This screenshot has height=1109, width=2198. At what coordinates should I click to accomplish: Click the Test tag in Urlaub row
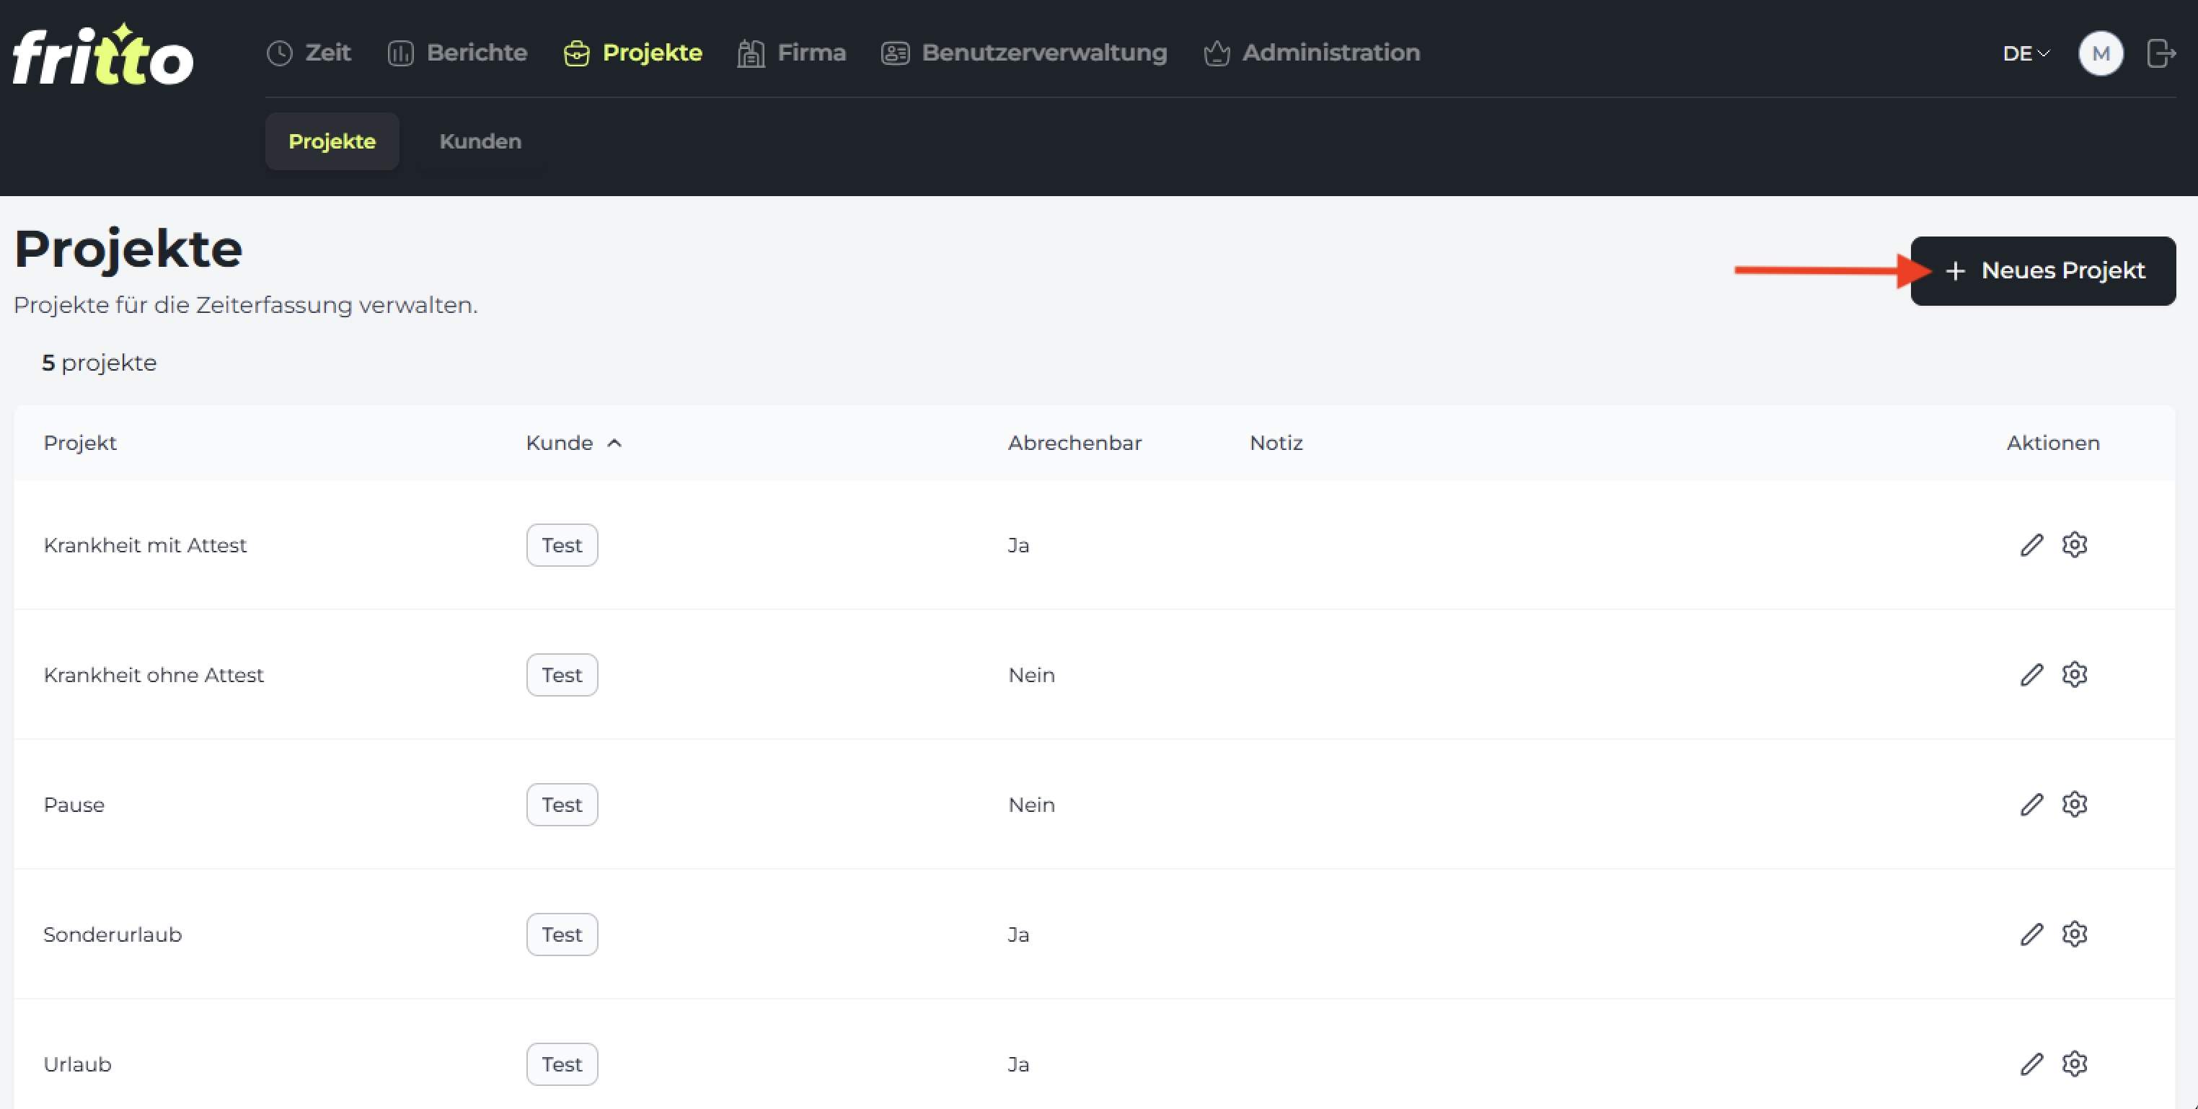[x=562, y=1064]
